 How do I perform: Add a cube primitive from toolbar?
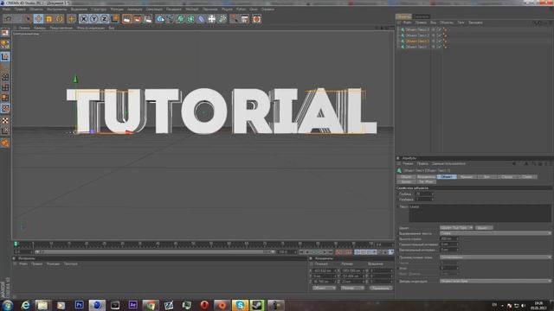(x=160, y=19)
